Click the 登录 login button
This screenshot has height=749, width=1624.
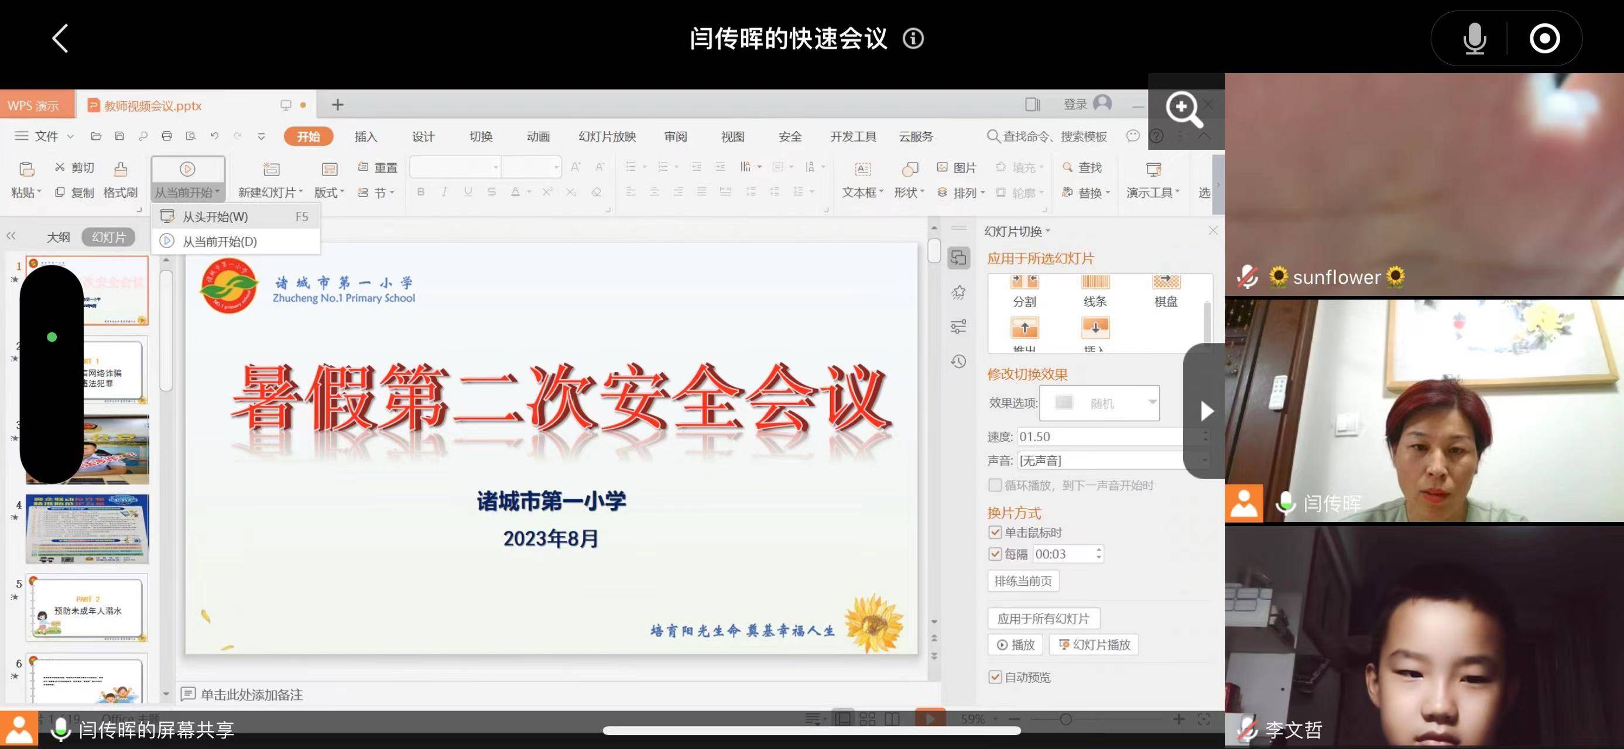click(x=1087, y=104)
